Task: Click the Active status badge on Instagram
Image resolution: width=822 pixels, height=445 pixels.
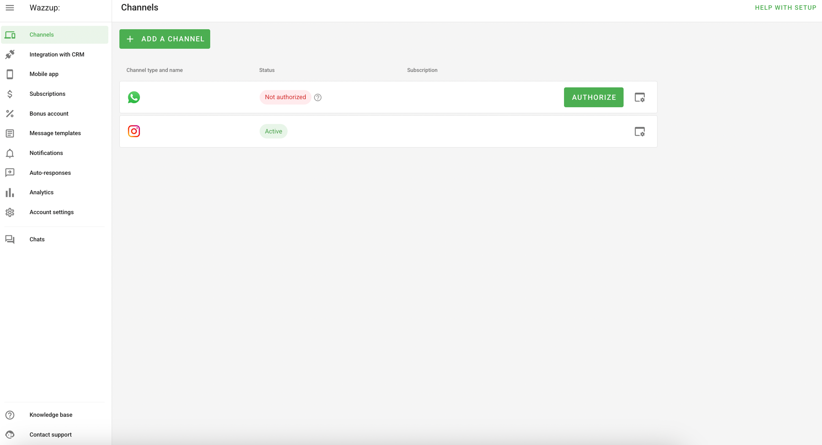Action: (273, 131)
